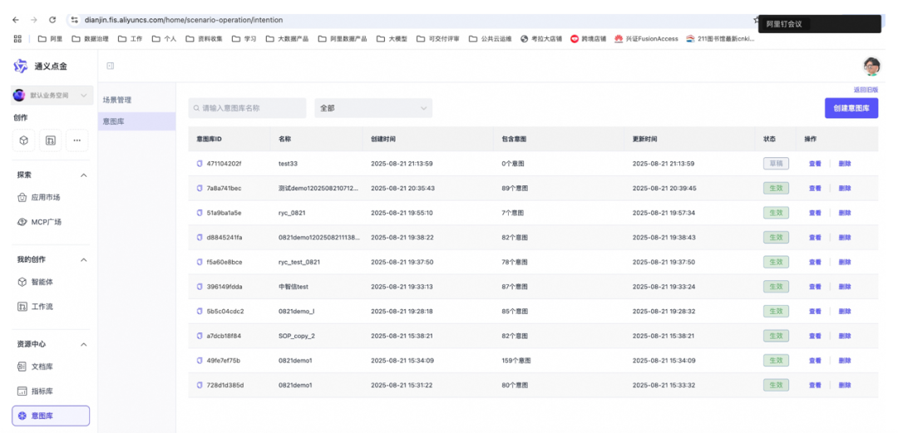
Task: Copy intent library ID 396149fdda
Action: [x=200, y=287]
